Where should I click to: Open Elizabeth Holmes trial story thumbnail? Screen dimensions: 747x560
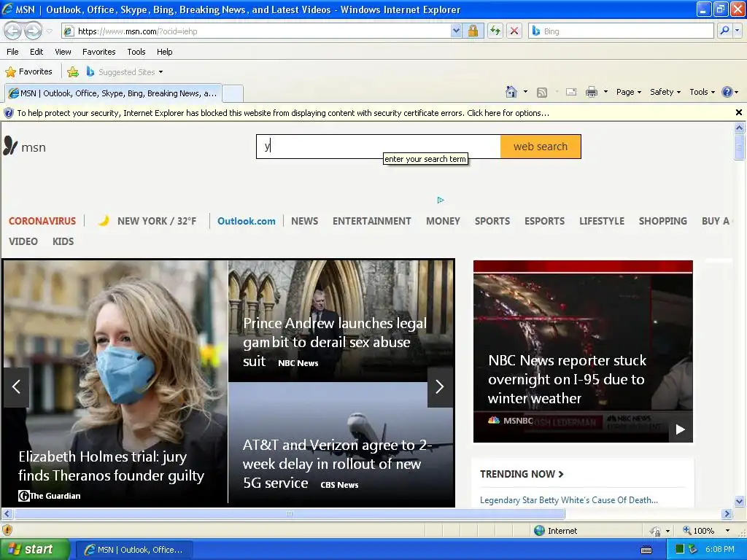(115, 384)
